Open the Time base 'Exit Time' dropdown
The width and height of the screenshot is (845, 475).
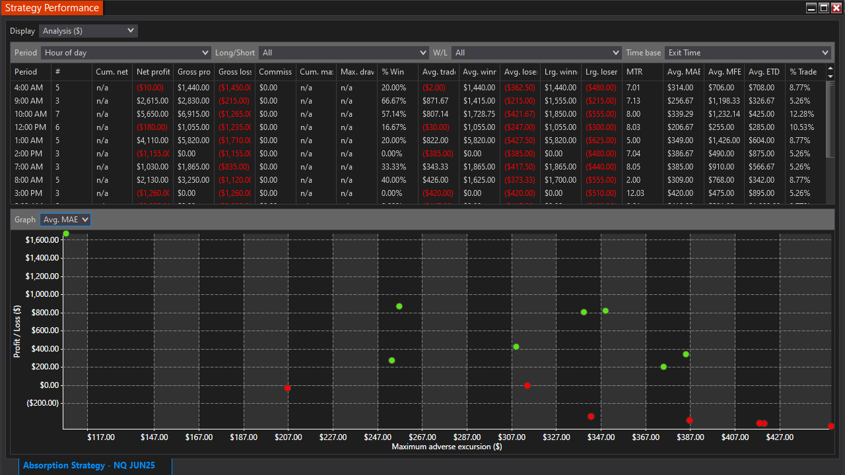(x=748, y=53)
